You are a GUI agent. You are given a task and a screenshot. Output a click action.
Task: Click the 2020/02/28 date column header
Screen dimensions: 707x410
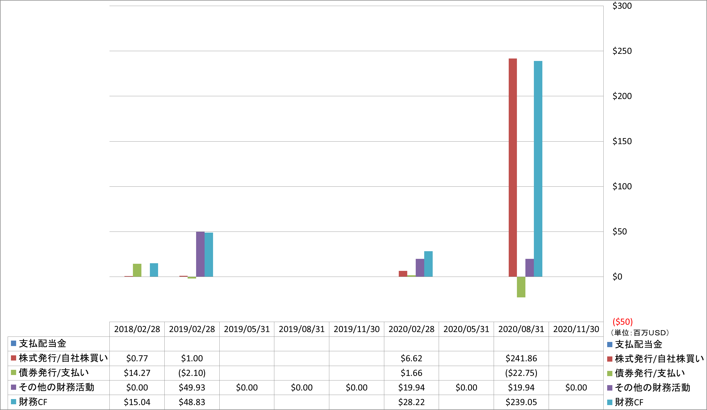tap(412, 329)
